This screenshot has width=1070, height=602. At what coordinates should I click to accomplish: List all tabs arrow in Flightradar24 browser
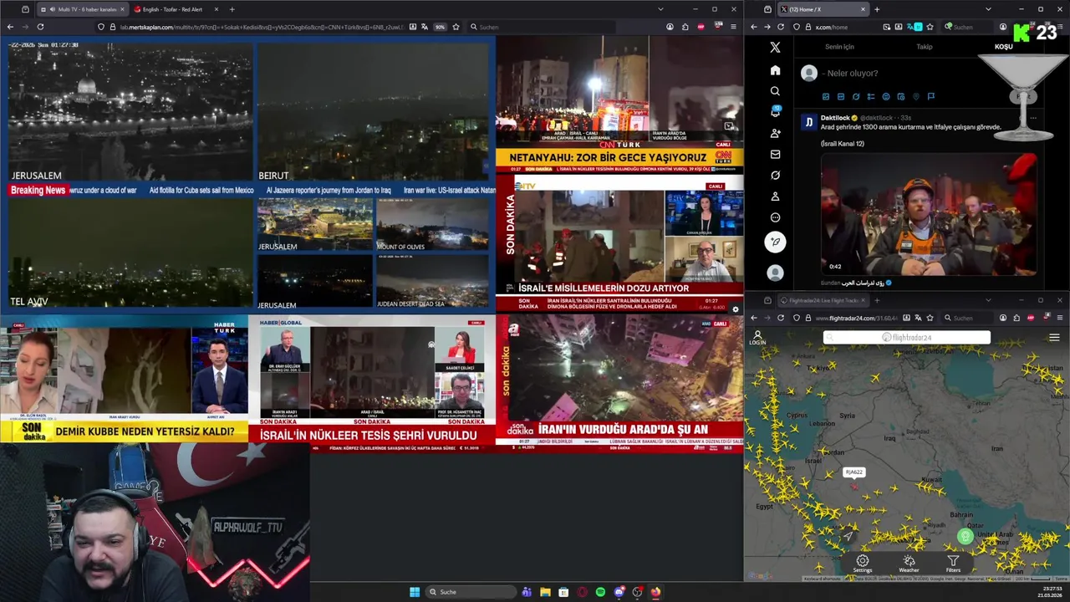tap(988, 300)
